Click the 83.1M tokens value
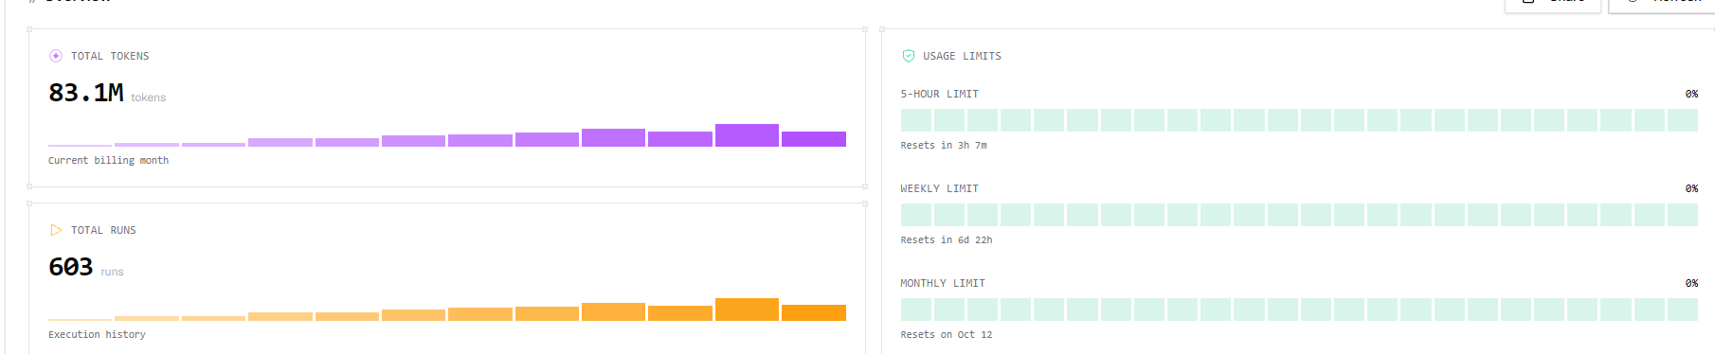The image size is (1715, 354). 86,93
